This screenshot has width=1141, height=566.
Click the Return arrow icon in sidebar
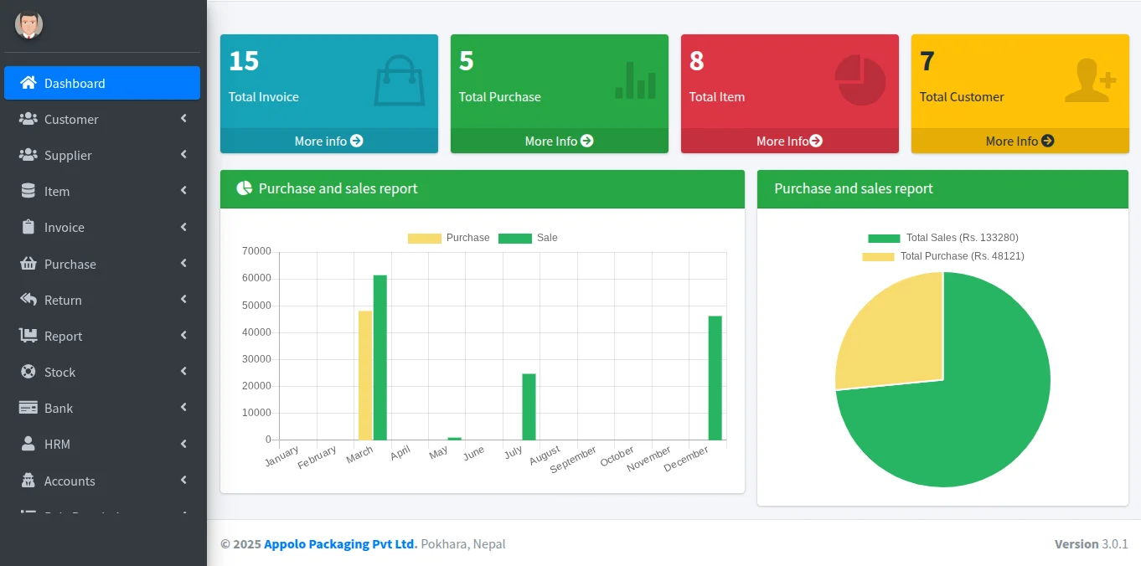pyautogui.click(x=28, y=299)
